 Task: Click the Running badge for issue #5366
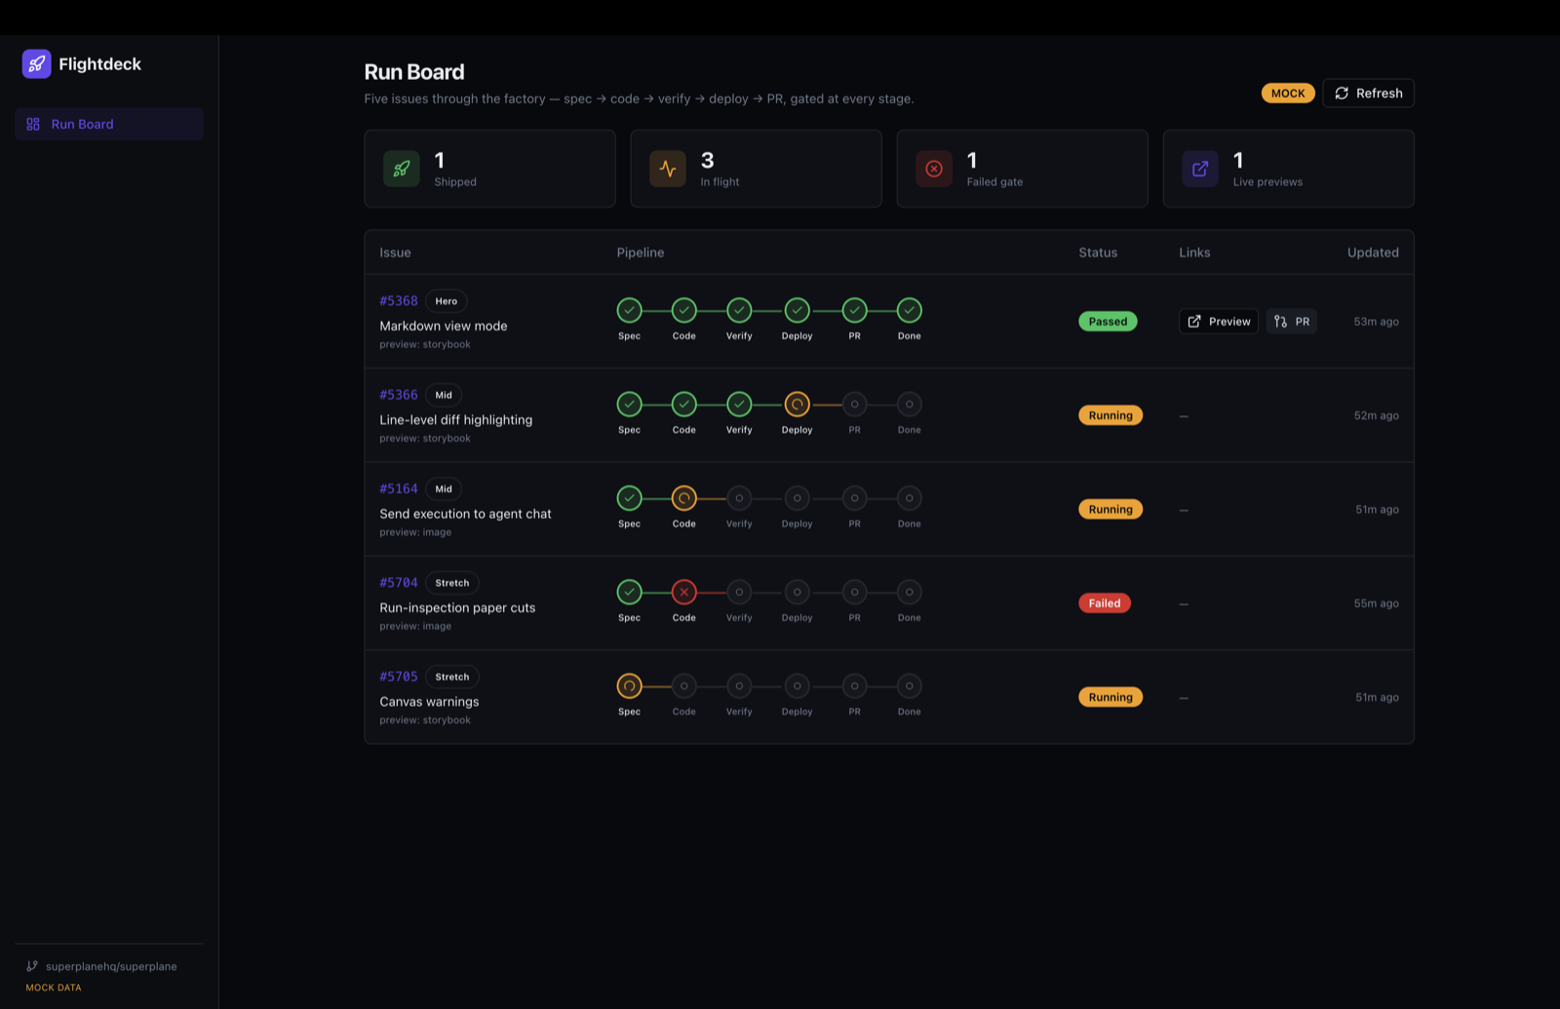(x=1111, y=415)
